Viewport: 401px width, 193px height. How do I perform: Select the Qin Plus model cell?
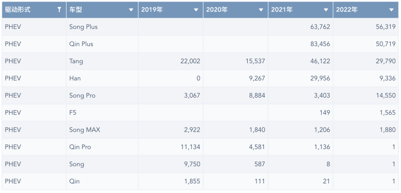[x=102, y=44]
